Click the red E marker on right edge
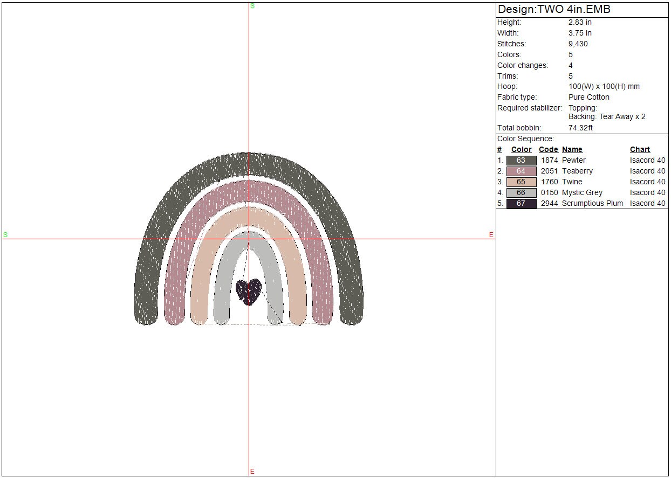 coord(491,235)
